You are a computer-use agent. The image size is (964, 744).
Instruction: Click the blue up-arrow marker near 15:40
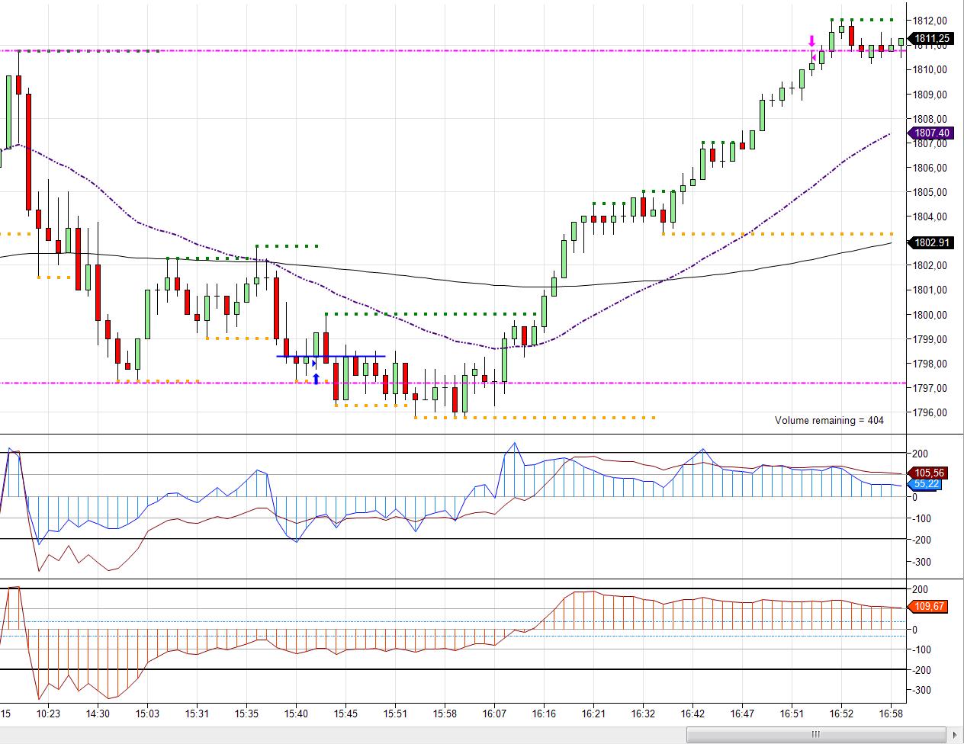pyautogui.click(x=316, y=378)
